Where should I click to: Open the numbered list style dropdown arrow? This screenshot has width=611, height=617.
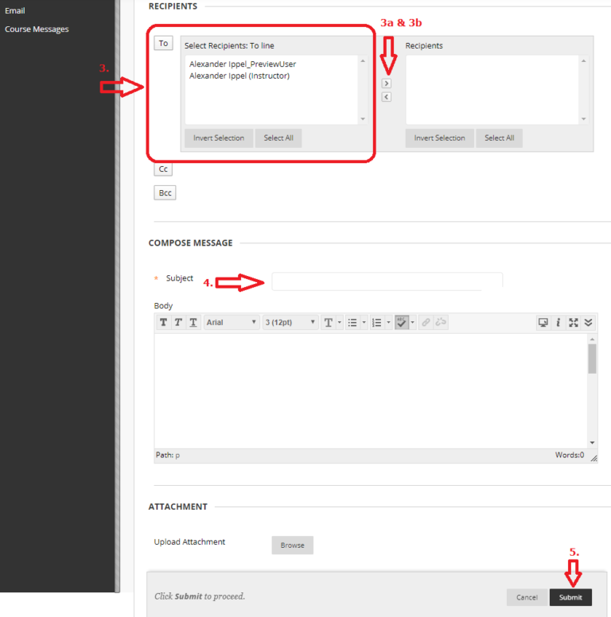[388, 323]
